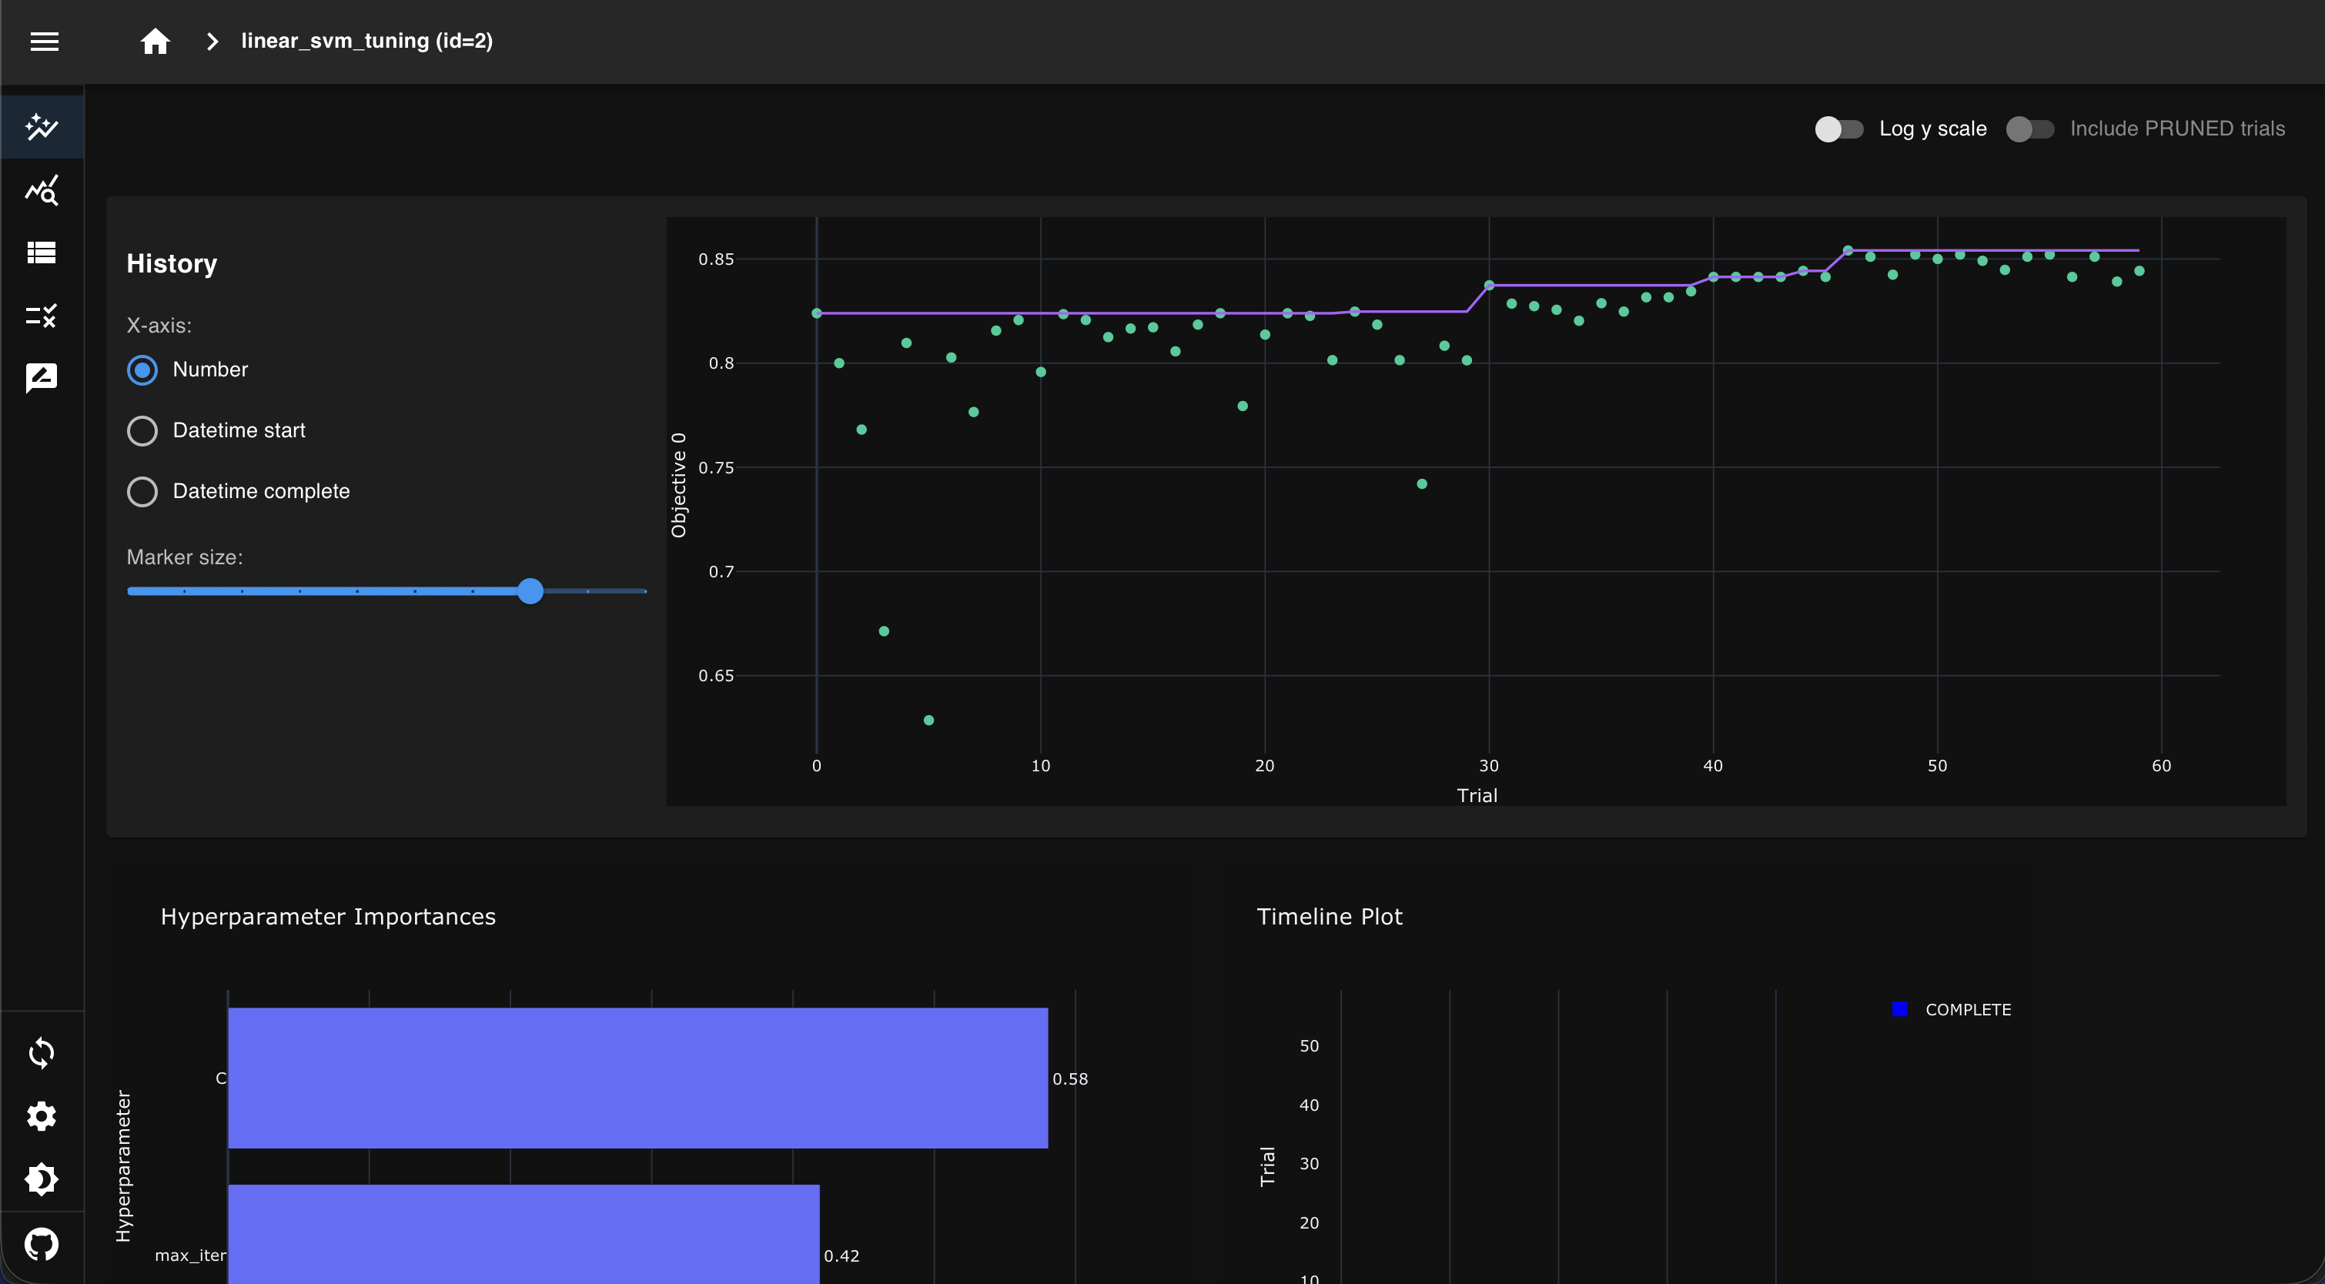Select Datetime complete as the X-axis
Image resolution: width=2325 pixels, height=1284 pixels.
(142, 491)
